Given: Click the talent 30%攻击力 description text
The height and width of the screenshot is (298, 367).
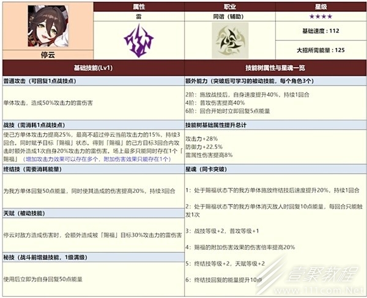Looking at the screenshot, I should (93, 235).
